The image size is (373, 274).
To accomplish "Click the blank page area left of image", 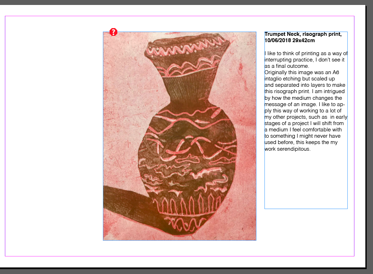I will [x=54, y=136].
